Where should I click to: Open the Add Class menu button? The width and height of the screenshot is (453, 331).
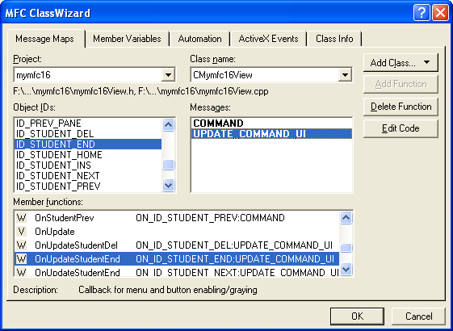(401, 62)
